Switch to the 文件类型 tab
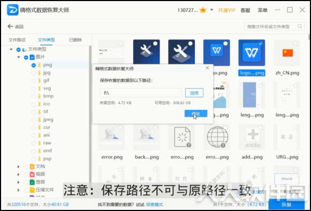311x211 pixels. (46, 40)
